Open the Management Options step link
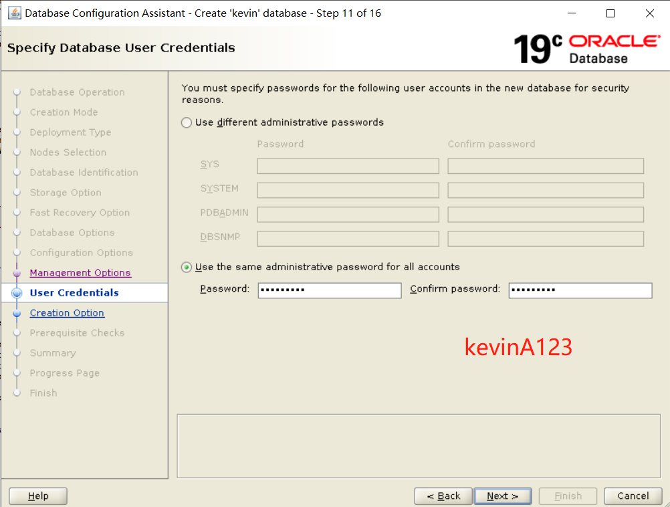The image size is (670, 507). point(80,273)
